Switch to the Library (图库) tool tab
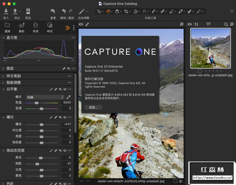 pyautogui.click(x=7, y=25)
